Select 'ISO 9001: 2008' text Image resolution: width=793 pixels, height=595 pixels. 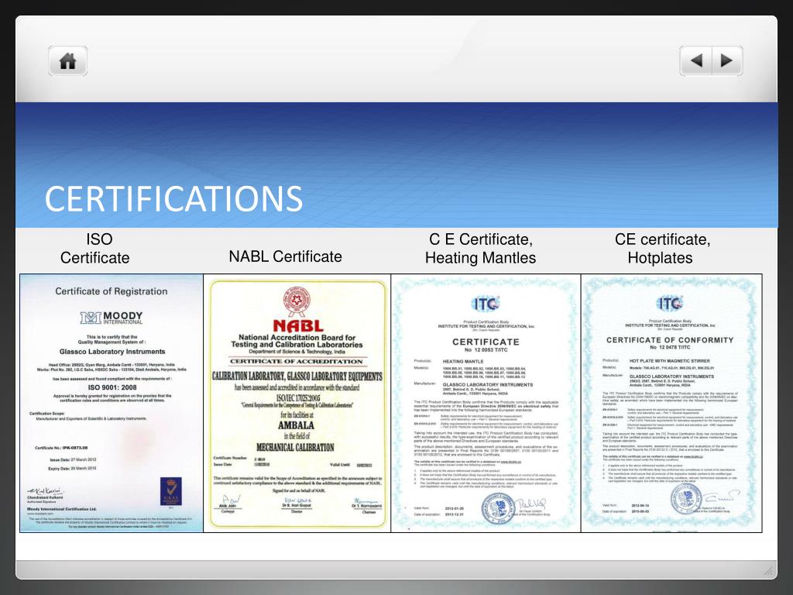[112, 387]
